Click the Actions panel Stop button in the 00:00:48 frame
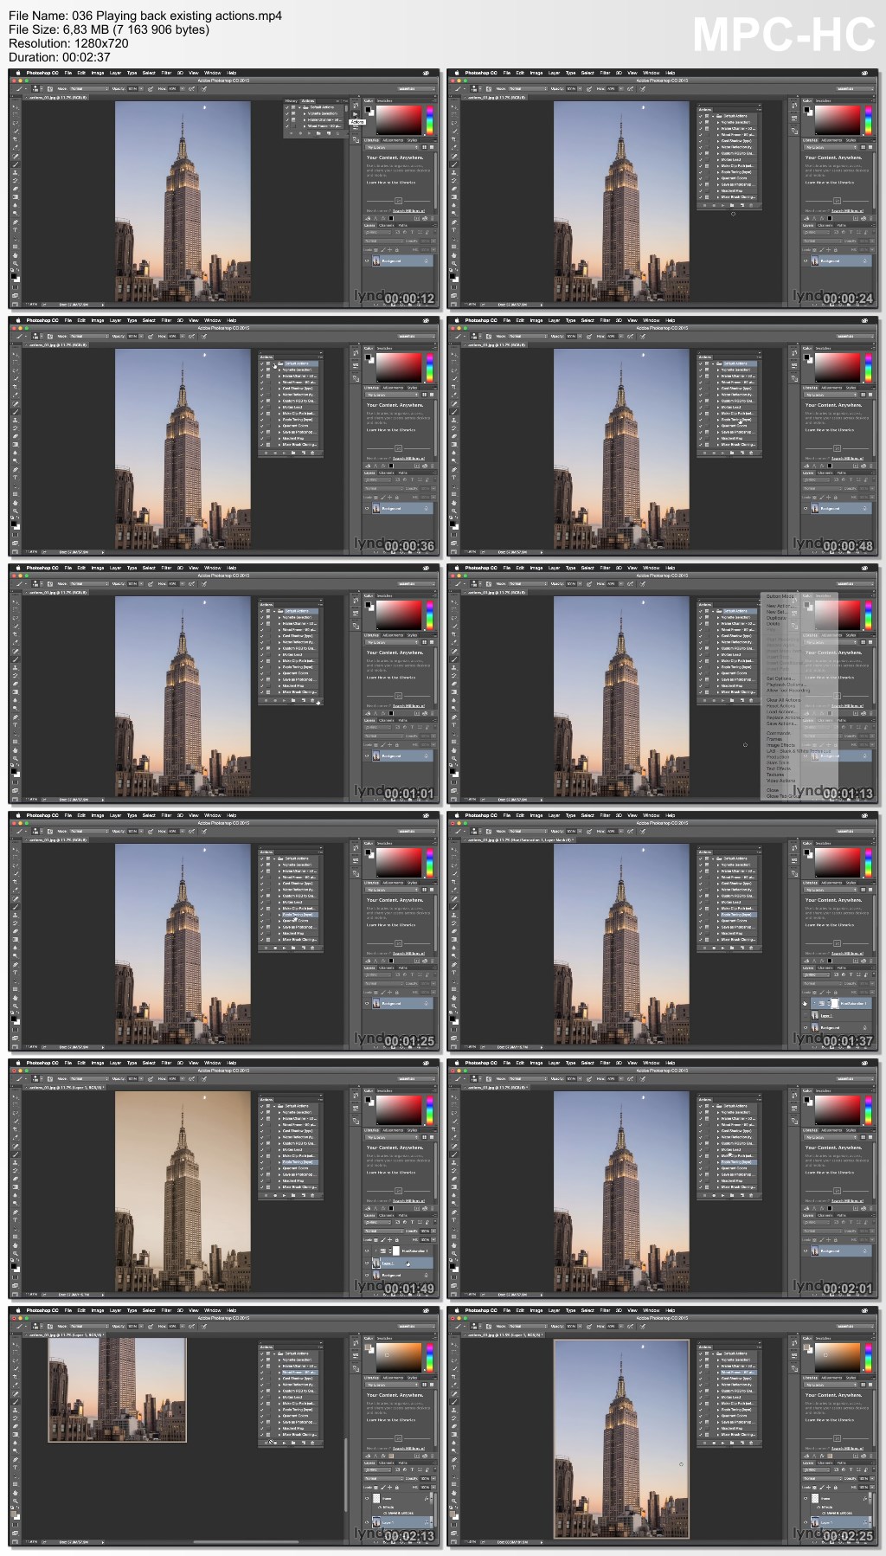The height and width of the screenshot is (1556, 886). click(x=704, y=453)
